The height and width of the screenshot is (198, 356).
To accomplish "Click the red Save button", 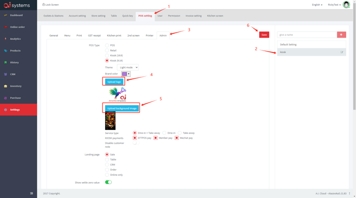I will point(264,35).
